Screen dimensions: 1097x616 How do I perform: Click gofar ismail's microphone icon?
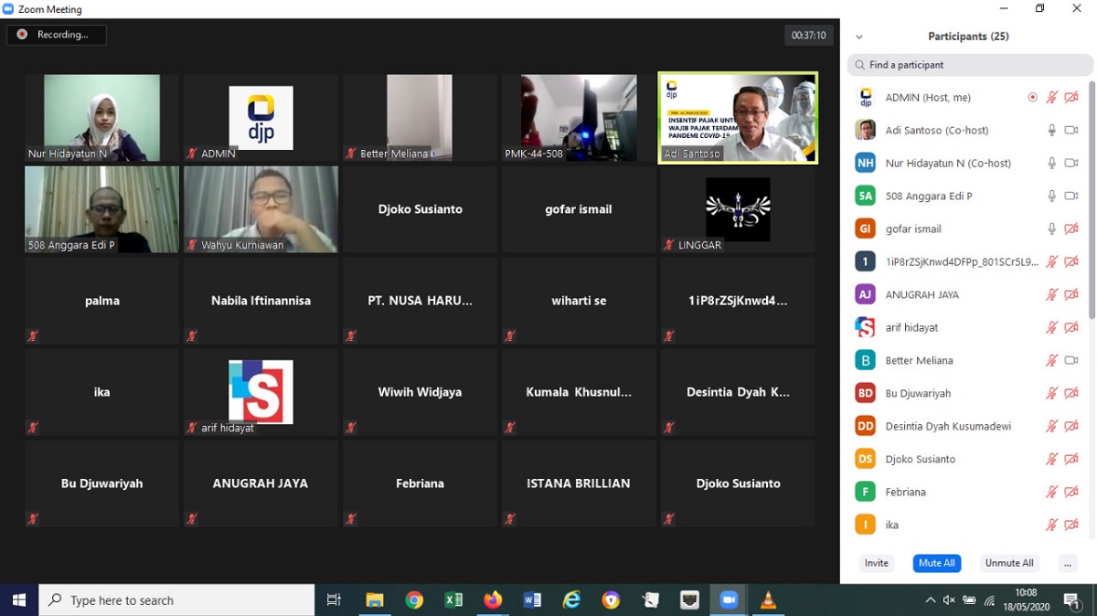point(1051,229)
